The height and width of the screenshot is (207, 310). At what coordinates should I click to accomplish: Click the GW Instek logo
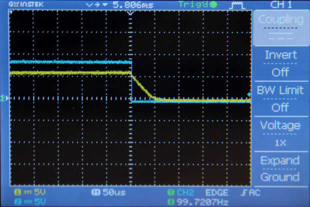pyautogui.click(x=25, y=5)
